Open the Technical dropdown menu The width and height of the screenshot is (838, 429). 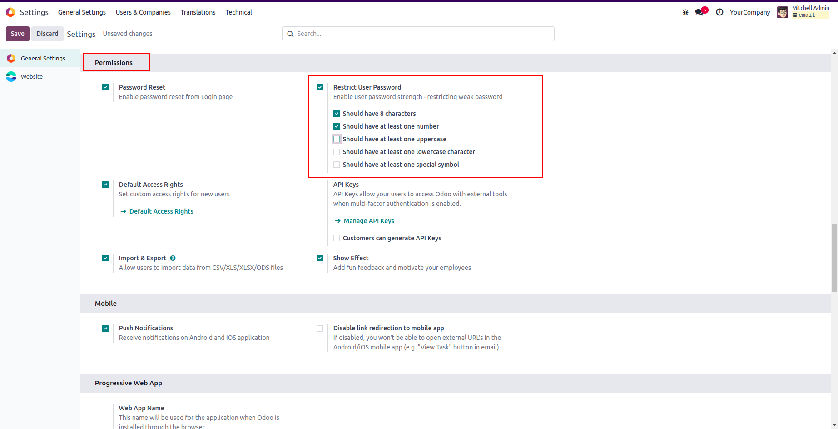pos(238,12)
